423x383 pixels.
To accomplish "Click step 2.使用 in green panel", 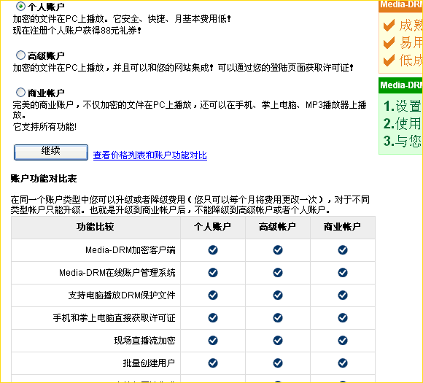I will (x=403, y=123).
